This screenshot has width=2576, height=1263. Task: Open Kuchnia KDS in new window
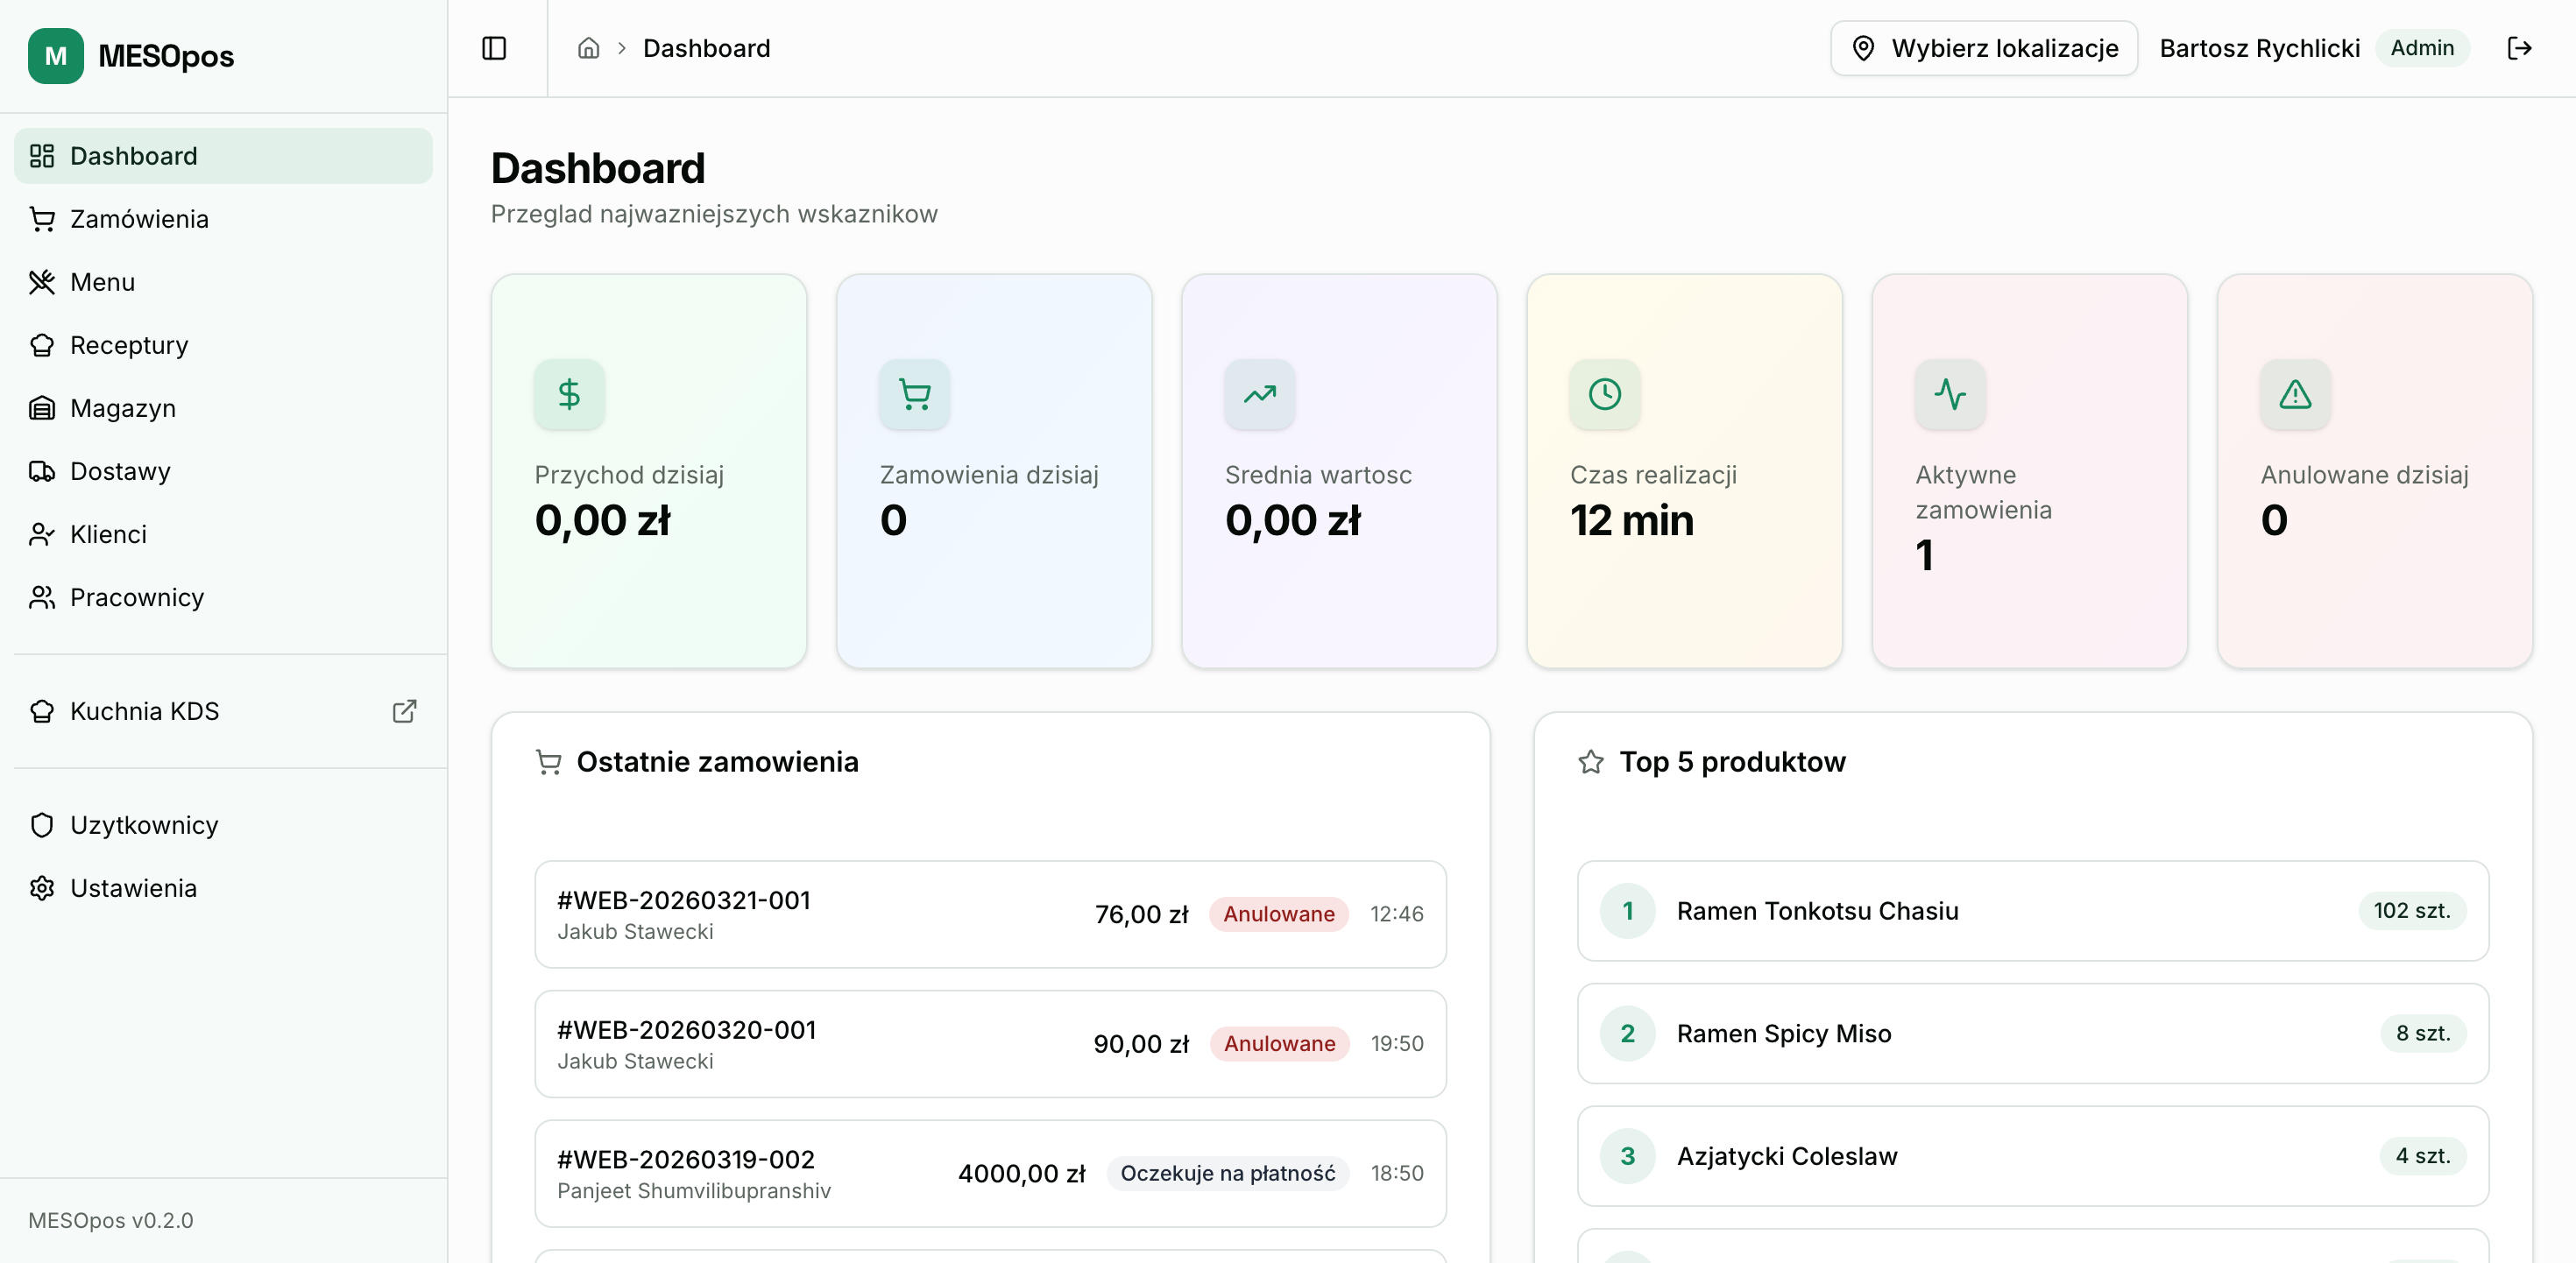pyautogui.click(x=404, y=711)
